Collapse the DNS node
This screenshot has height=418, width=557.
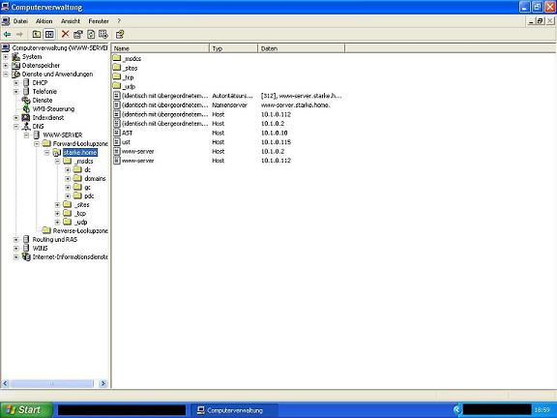16,127
